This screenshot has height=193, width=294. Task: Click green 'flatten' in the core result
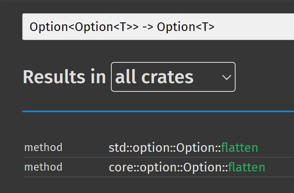[x=247, y=167]
